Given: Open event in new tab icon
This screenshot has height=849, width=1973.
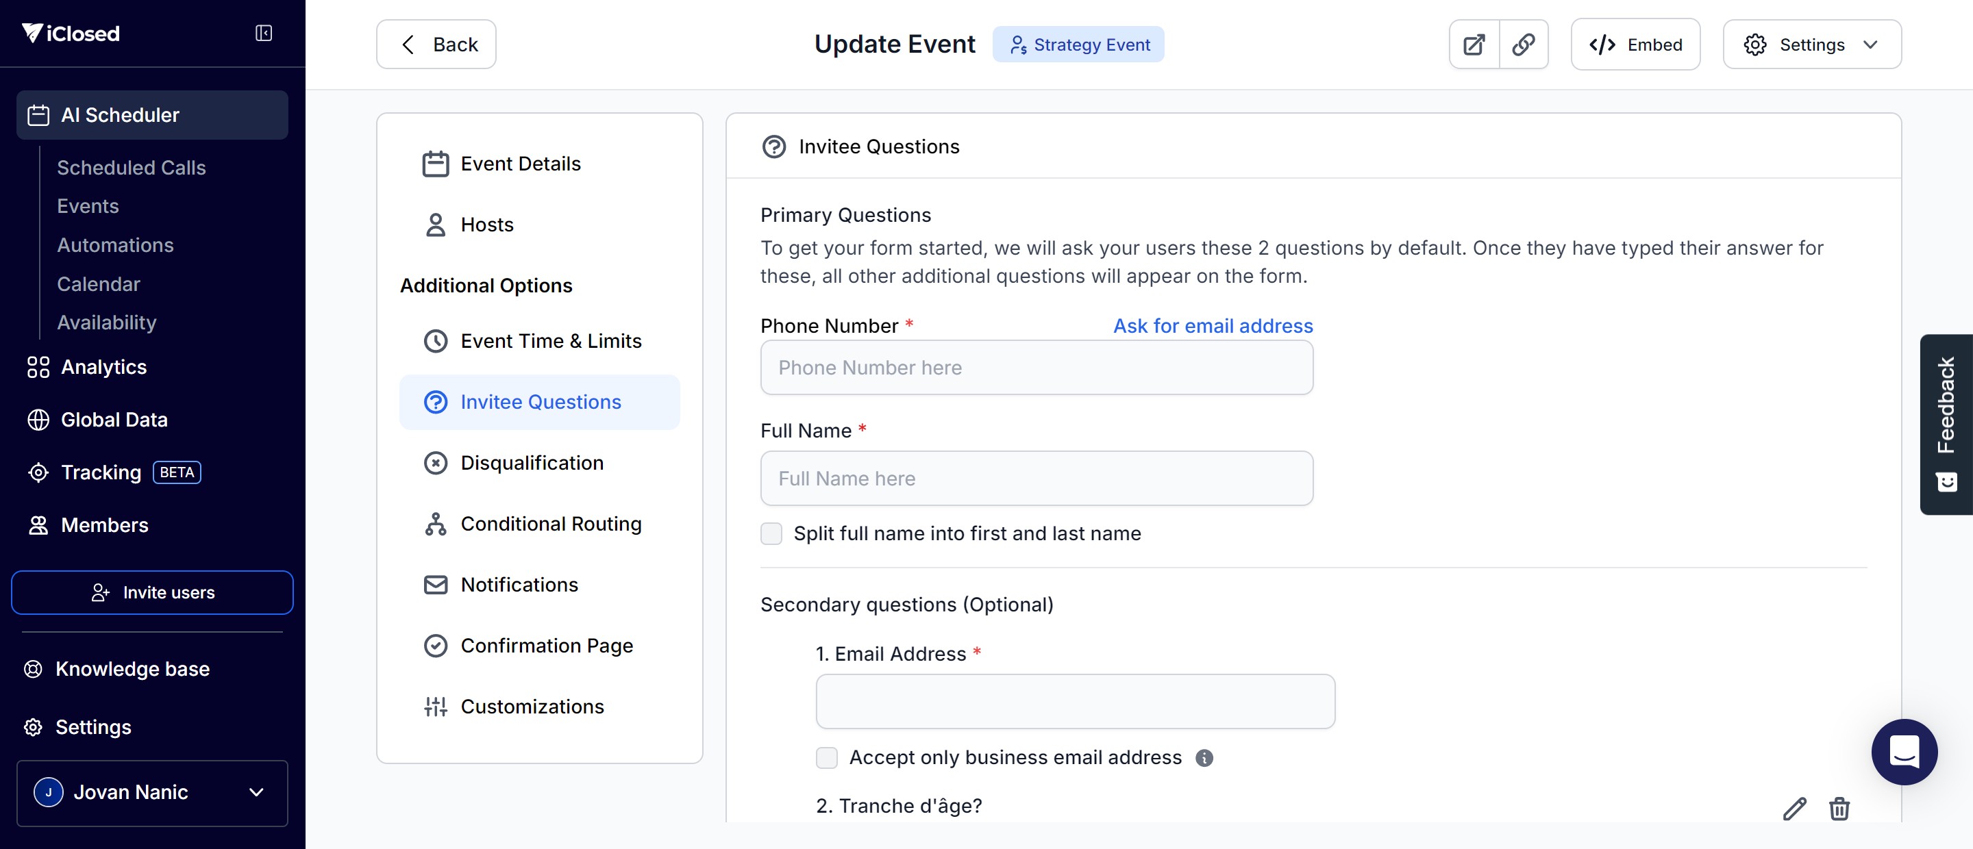Looking at the screenshot, I should (1474, 45).
